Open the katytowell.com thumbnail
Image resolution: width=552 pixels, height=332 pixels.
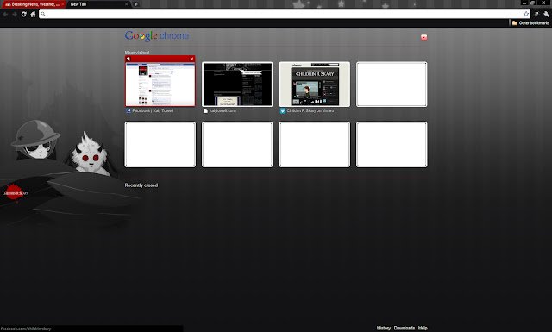(x=237, y=85)
